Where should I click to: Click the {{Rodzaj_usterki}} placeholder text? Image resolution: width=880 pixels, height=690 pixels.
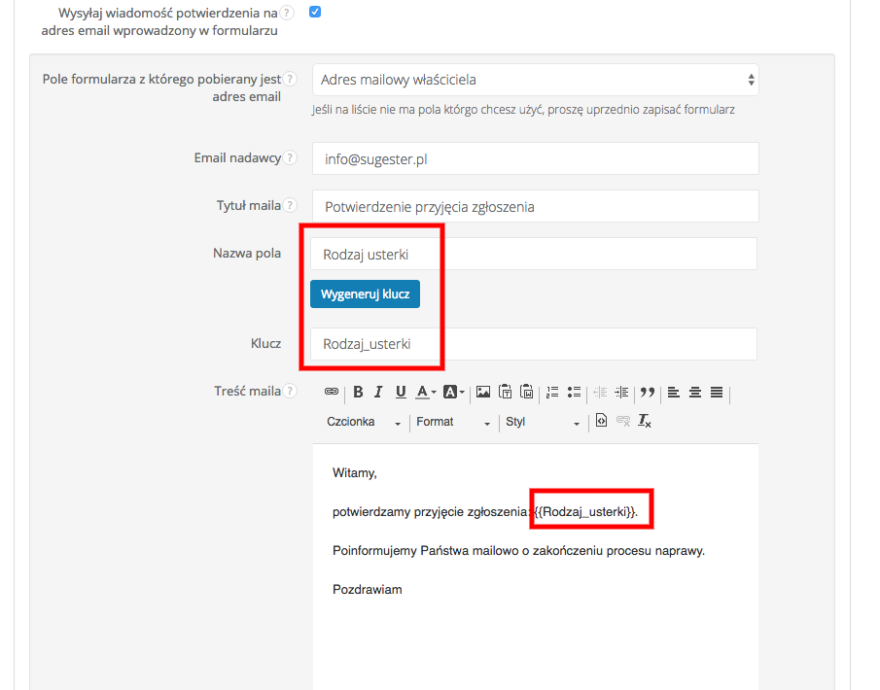tap(585, 511)
